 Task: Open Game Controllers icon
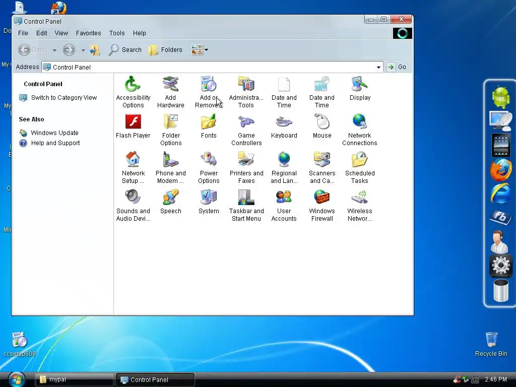click(246, 122)
